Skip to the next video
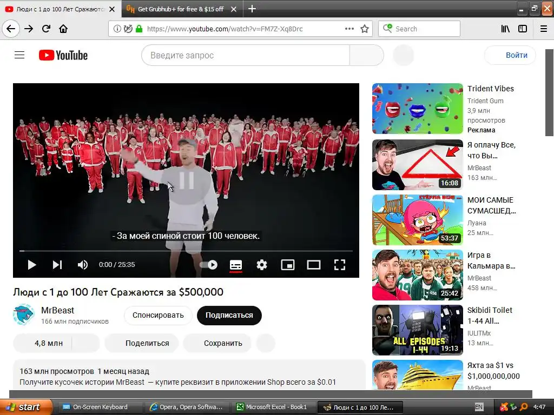 coord(57,265)
